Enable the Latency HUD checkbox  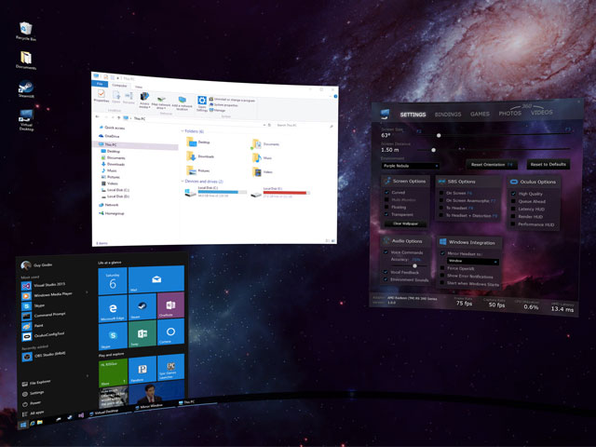513,209
